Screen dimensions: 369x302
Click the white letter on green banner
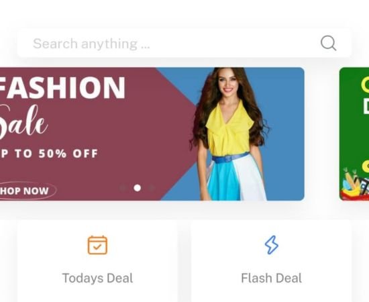366,106
